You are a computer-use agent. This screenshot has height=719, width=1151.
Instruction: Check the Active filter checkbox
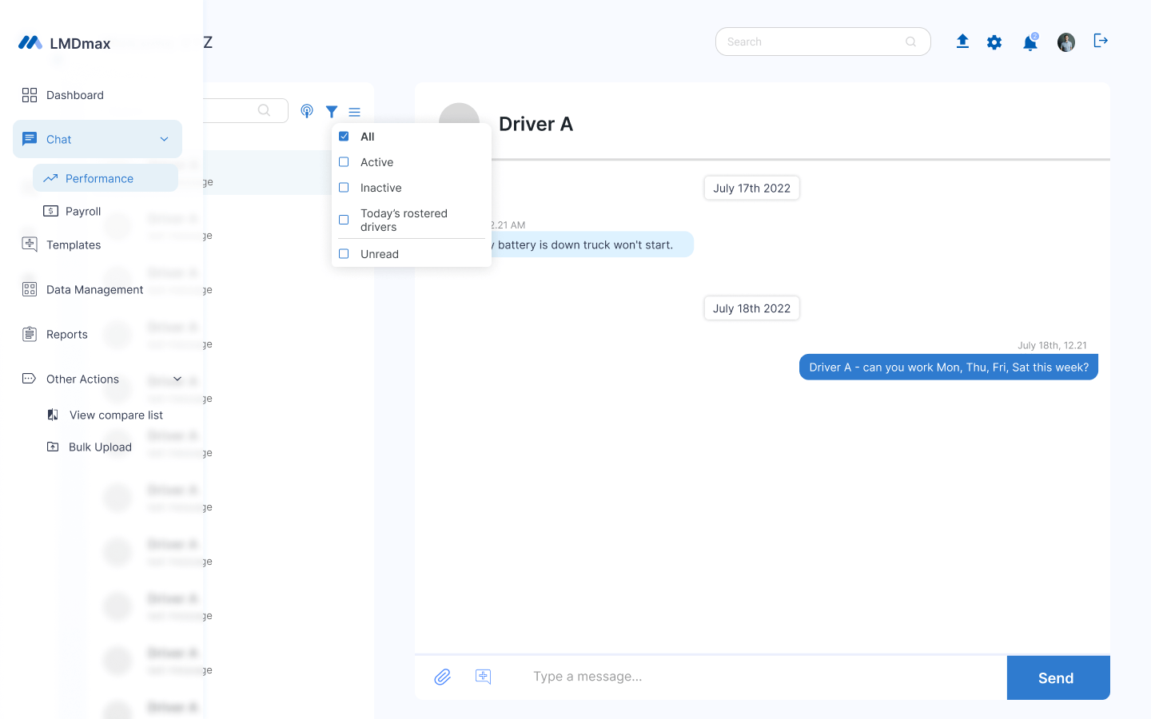tap(344, 162)
